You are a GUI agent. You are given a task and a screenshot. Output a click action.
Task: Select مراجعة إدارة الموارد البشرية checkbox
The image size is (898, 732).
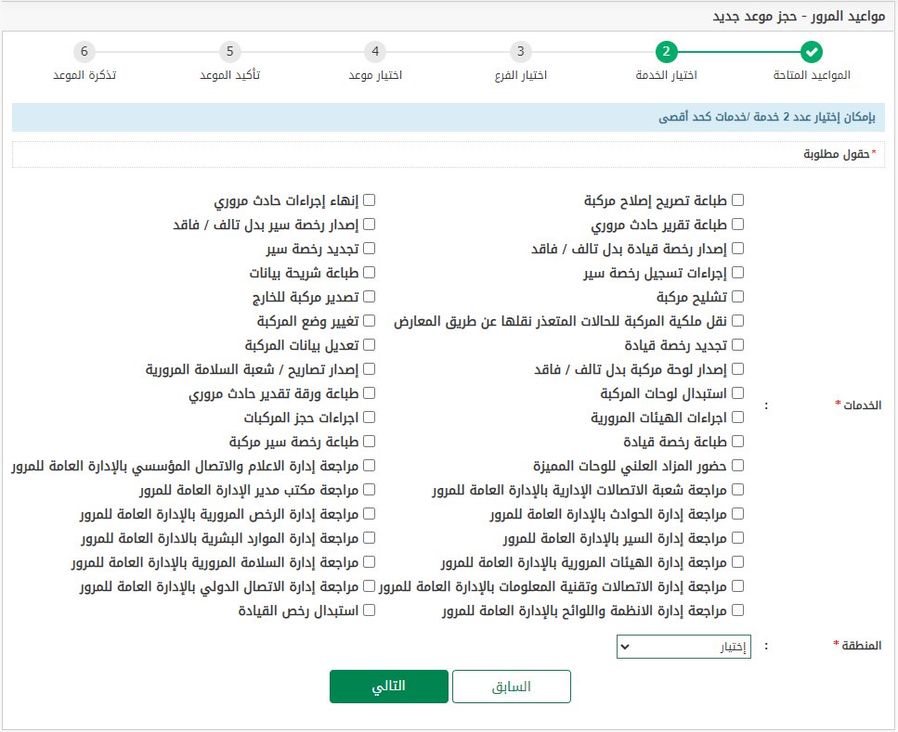pos(370,537)
